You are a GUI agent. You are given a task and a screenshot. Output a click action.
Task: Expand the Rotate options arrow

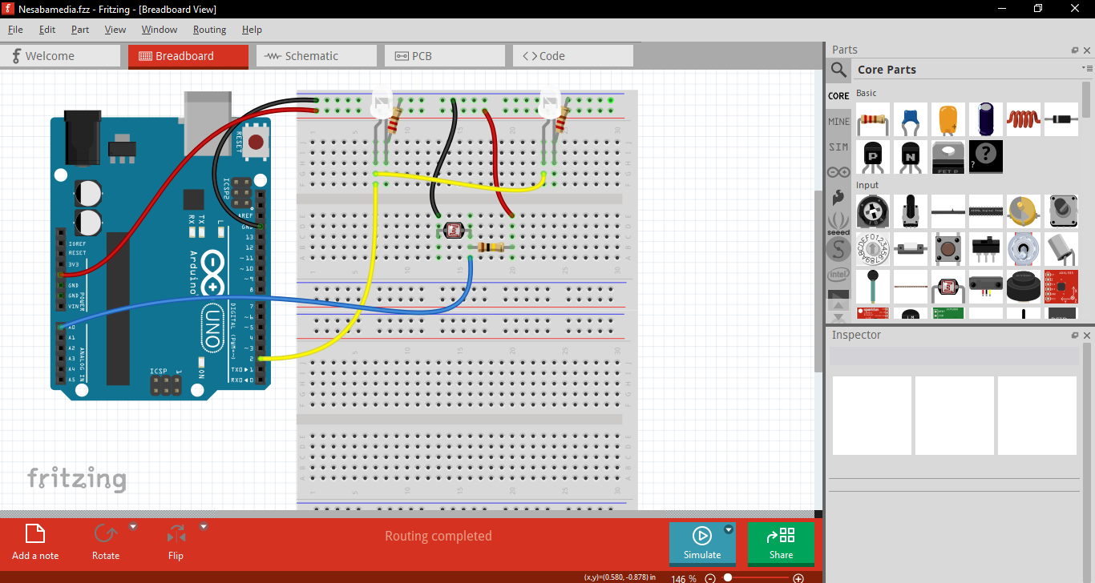pyautogui.click(x=133, y=527)
